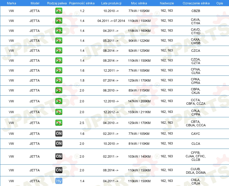Click power value 103kW / 140KM

(x=139, y=156)
